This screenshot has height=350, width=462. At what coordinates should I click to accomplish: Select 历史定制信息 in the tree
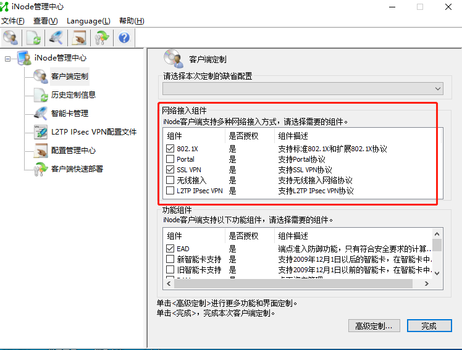(73, 95)
